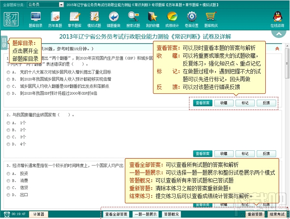
Task: Open 在线咨询 QQ penguin icon
Action: (x=277, y=19)
